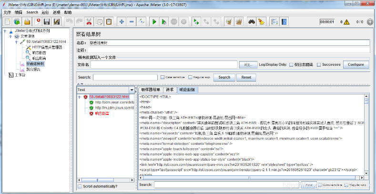Click the response data horizontal scrollbar
The height and width of the screenshot is (194, 376).
click(x=251, y=178)
